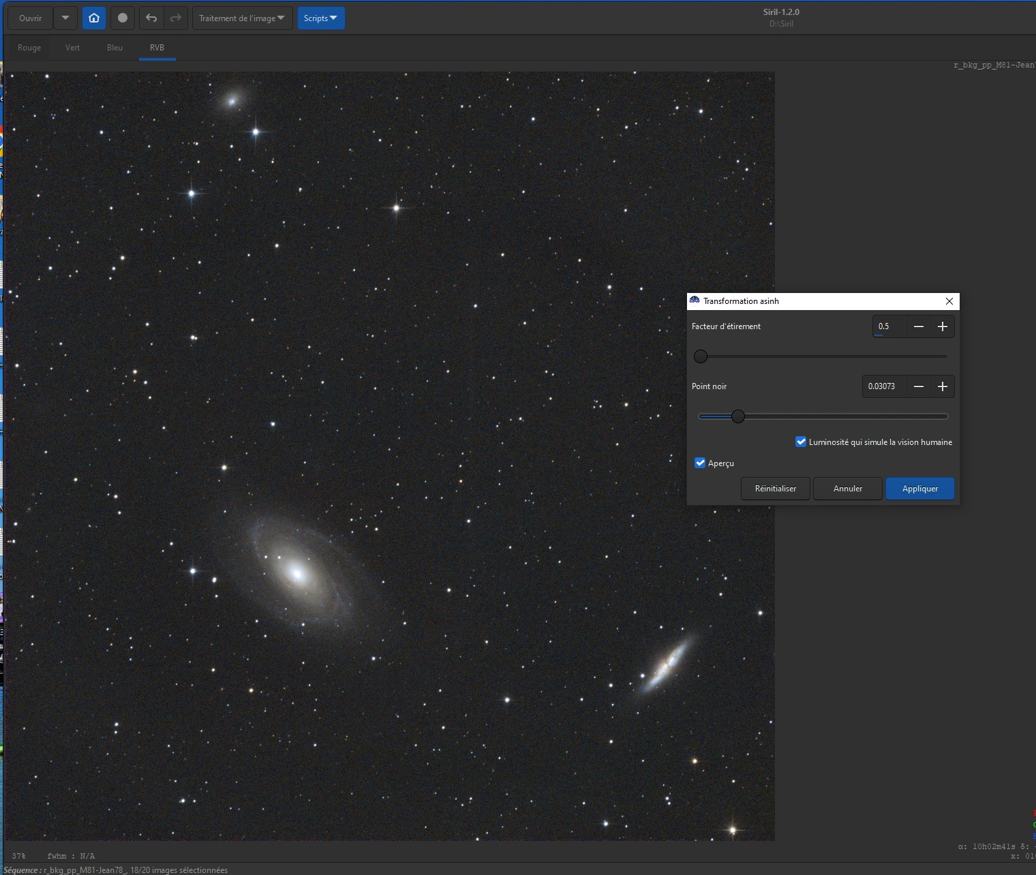Increase Point noir with plus button
Screen dimensions: 1036x875
943,386
